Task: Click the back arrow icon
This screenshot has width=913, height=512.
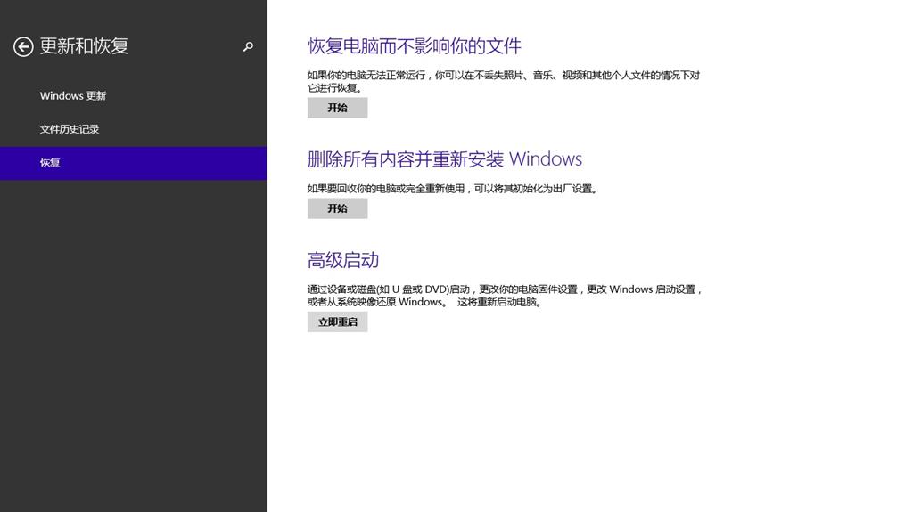Action: pyautogui.click(x=23, y=46)
